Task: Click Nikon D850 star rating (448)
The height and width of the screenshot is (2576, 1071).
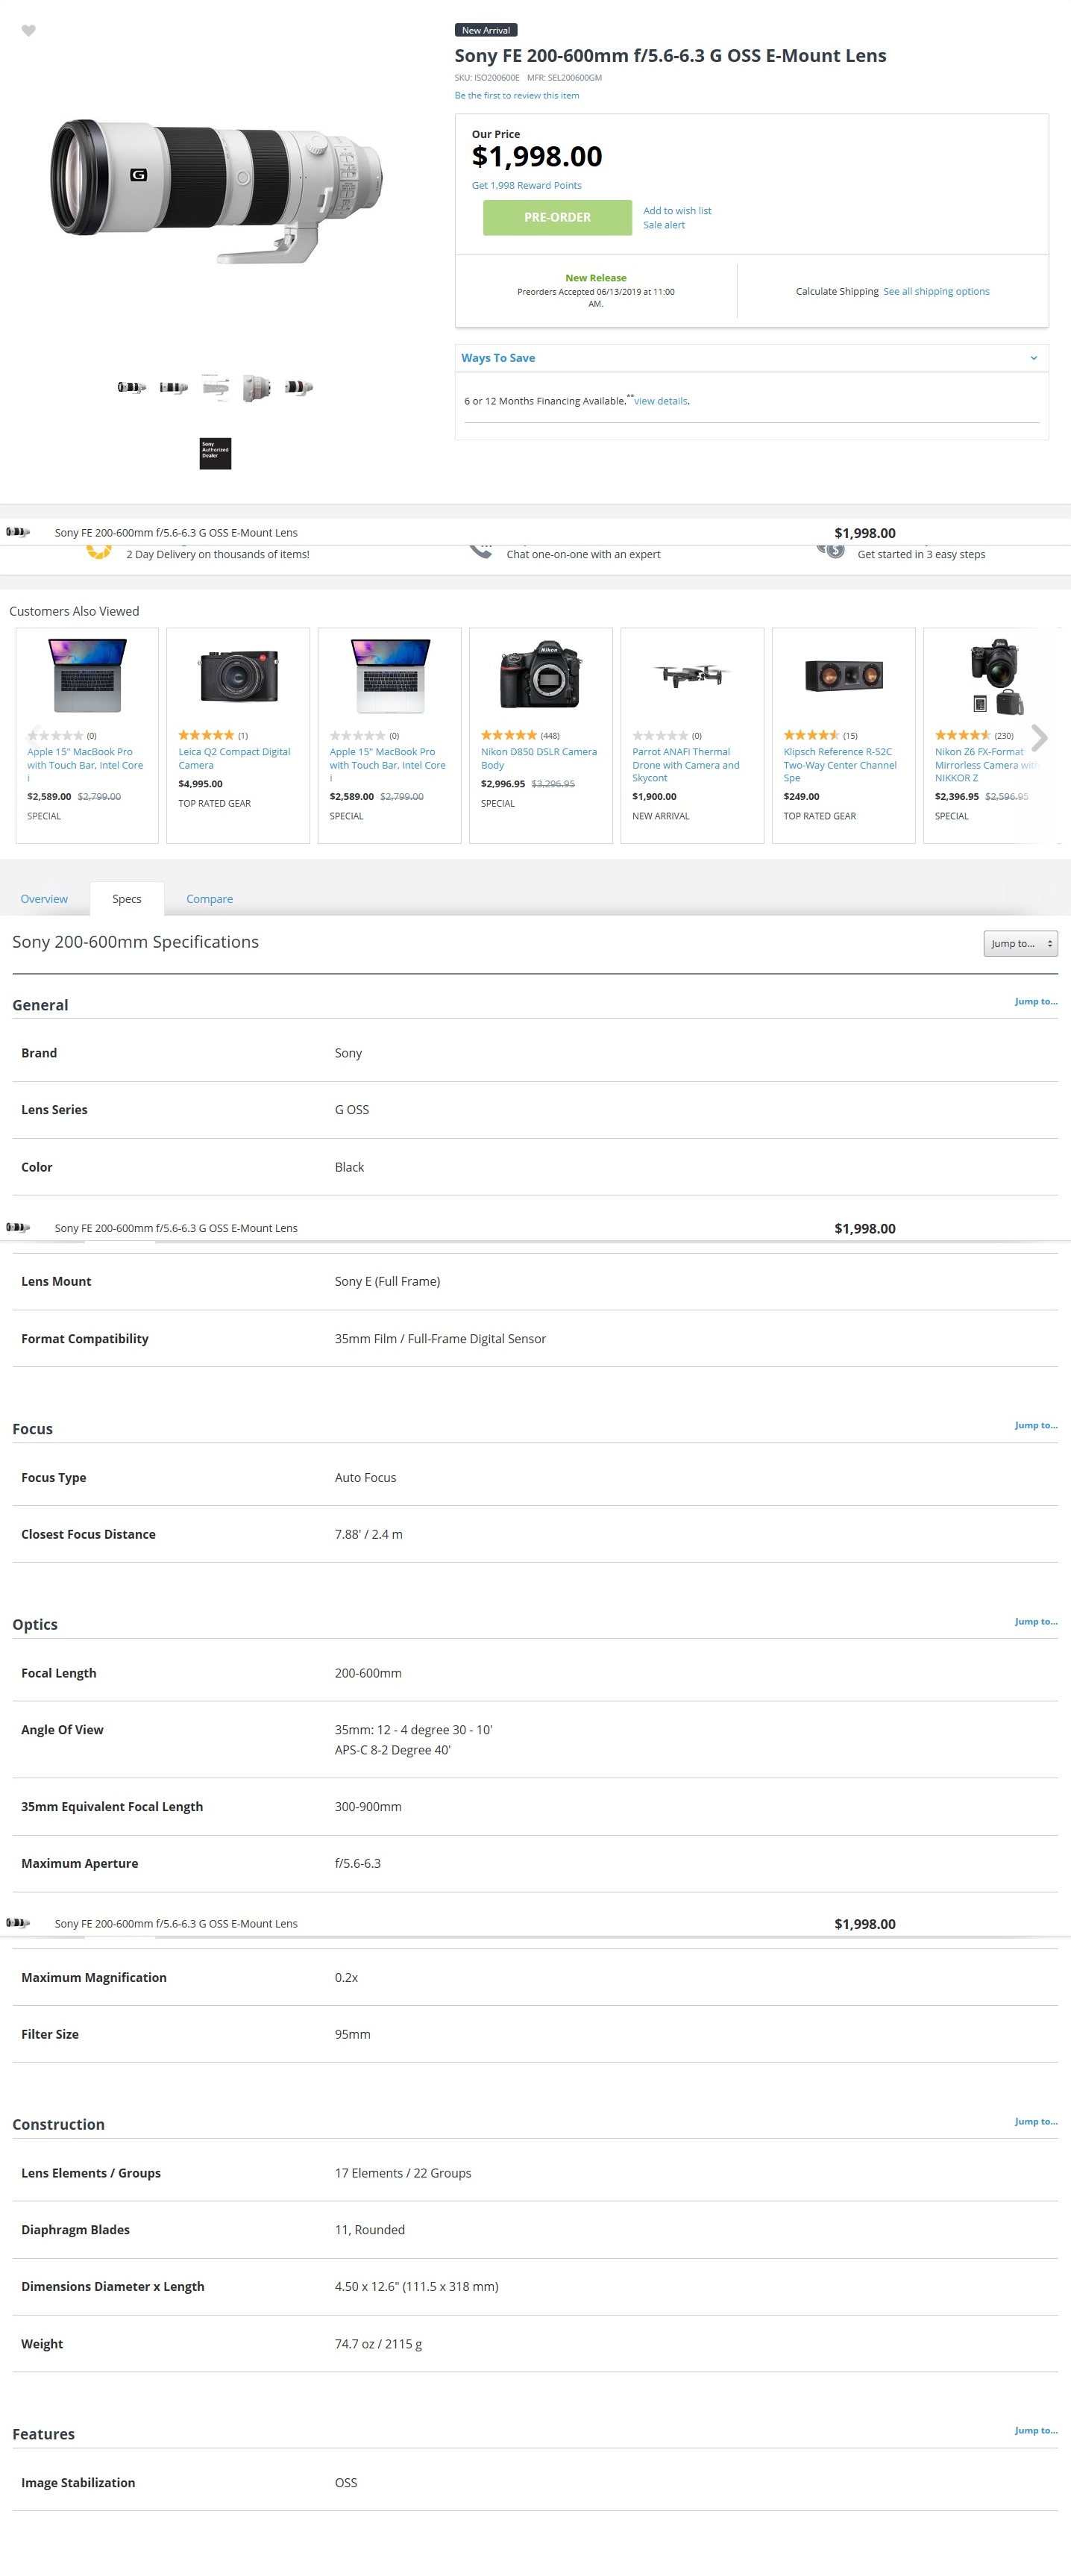Action: pyautogui.click(x=509, y=735)
